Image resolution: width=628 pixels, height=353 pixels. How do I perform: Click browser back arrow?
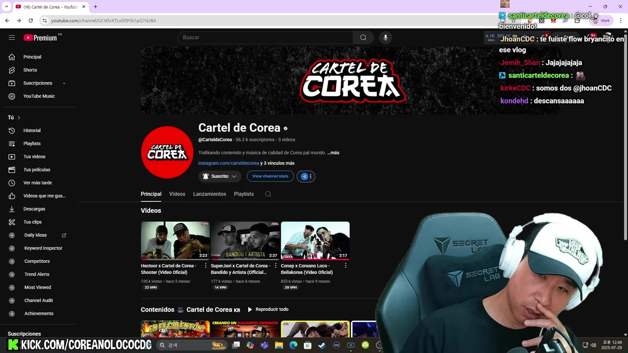7,21
